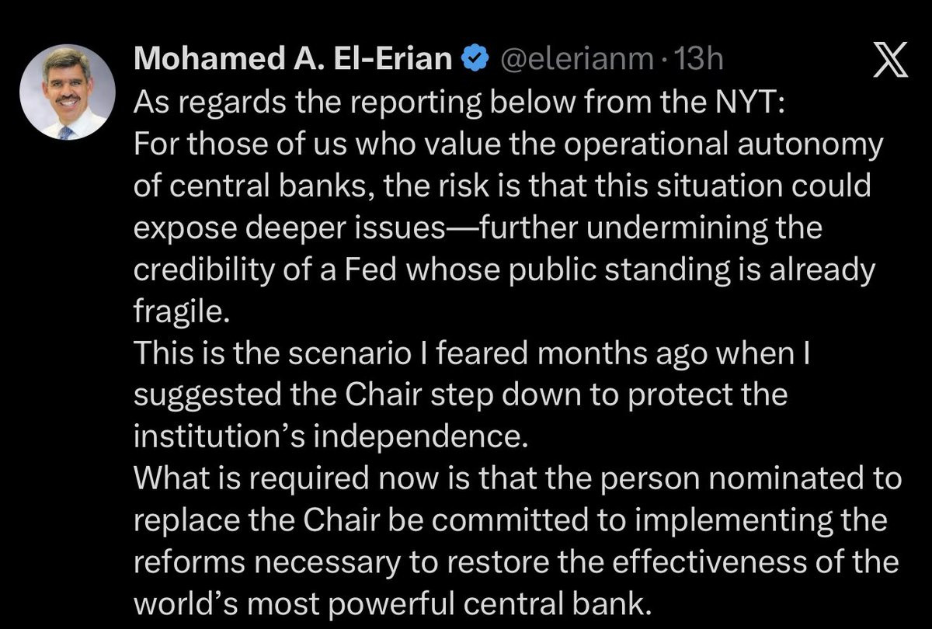932x629 pixels.
Task: Click the line starting "expose deeper issues"
Action: pos(478,228)
